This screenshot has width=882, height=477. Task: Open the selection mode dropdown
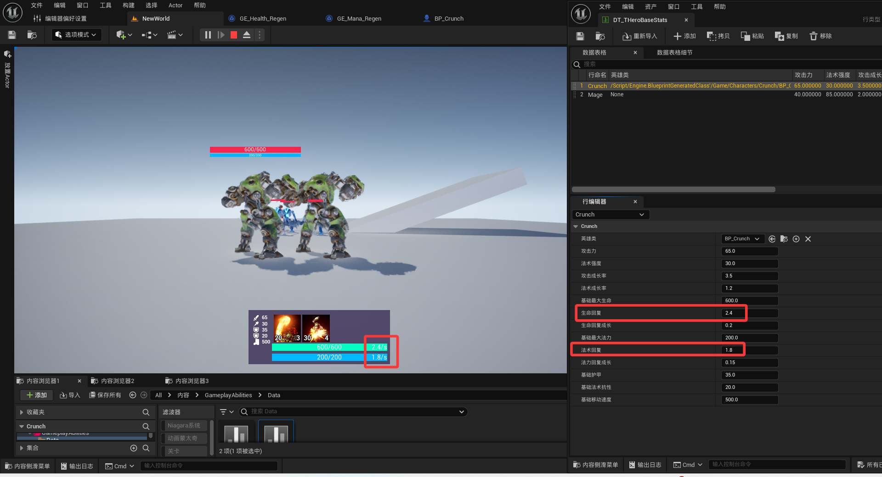tap(76, 35)
